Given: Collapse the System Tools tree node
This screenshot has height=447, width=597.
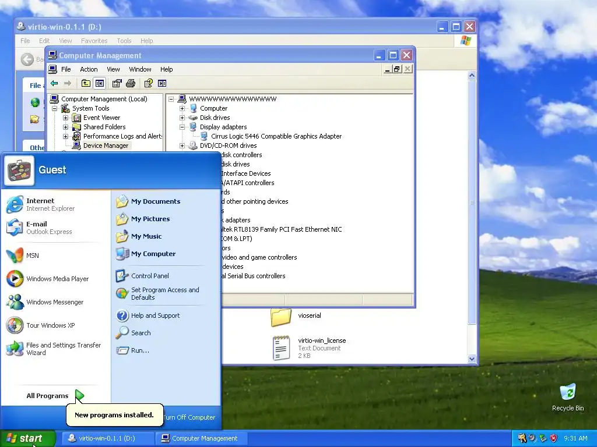Looking at the screenshot, I should point(55,108).
